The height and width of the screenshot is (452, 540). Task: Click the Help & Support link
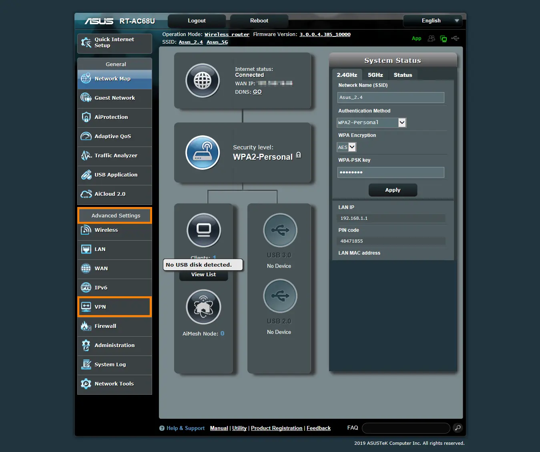pos(185,428)
